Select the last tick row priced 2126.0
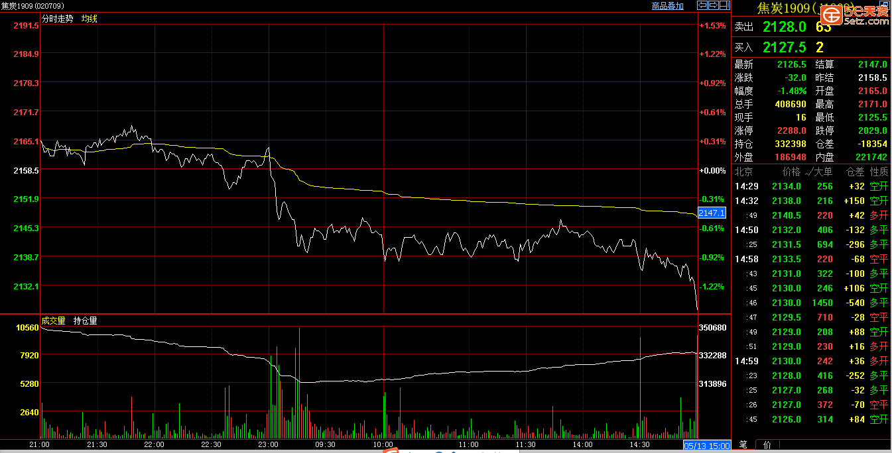The height and width of the screenshot is (453, 892). click(811, 419)
